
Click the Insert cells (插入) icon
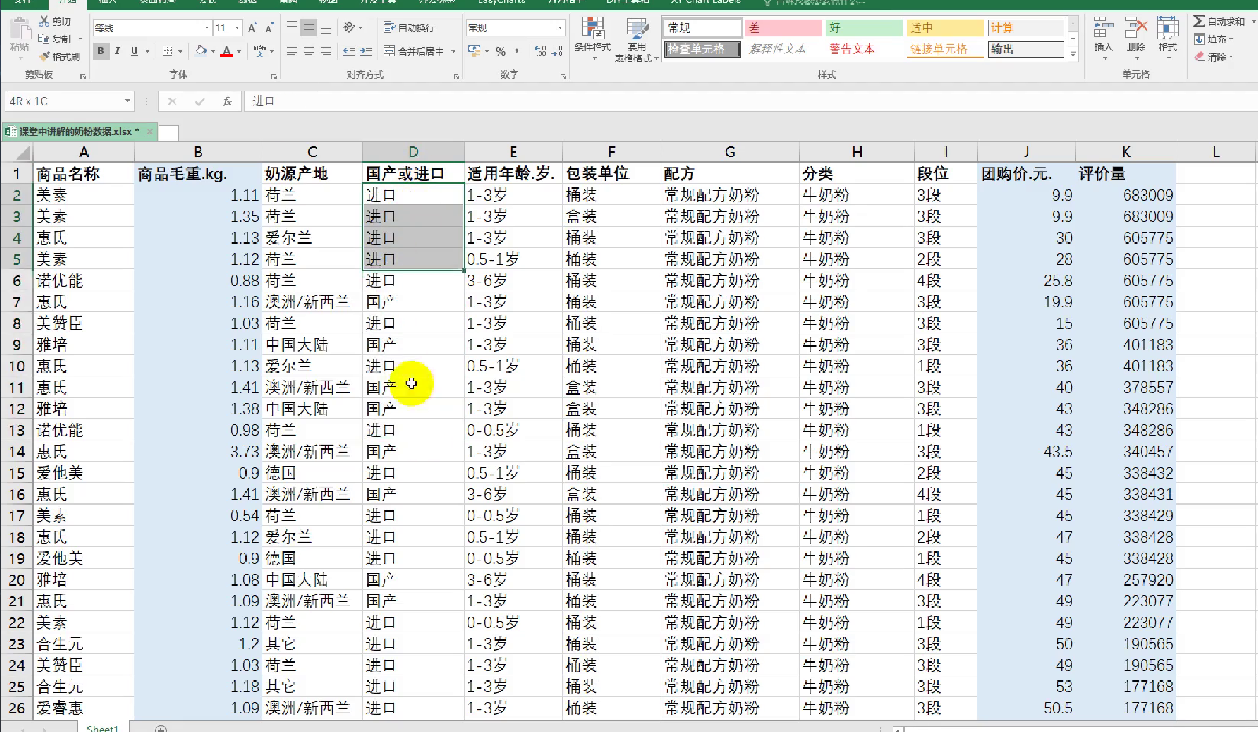(x=1103, y=28)
